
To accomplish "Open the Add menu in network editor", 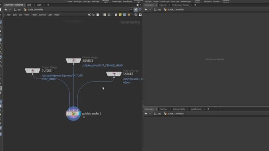I will click(8, 15).
